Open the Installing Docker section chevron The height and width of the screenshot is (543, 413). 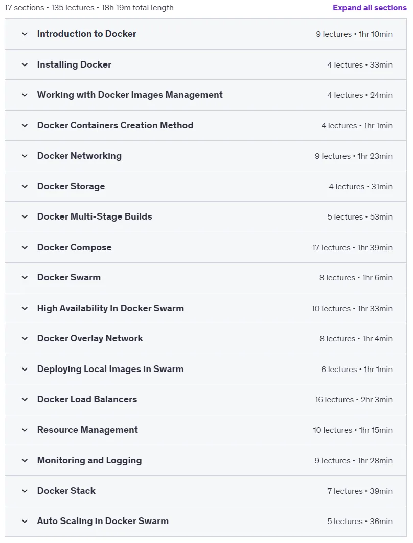25,65
